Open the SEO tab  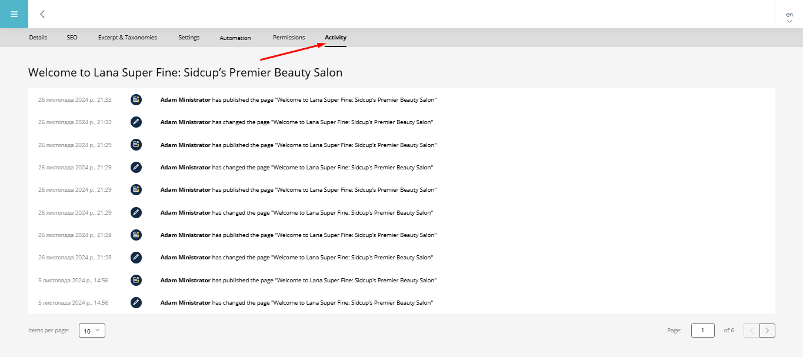(x=72, y=38)
